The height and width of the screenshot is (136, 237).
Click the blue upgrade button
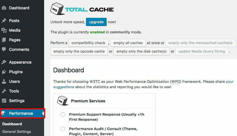coord(96,22)
